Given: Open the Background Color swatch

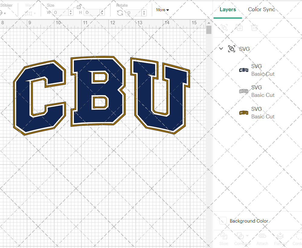Looking at the screenshot, I should (x=223, y=221).
